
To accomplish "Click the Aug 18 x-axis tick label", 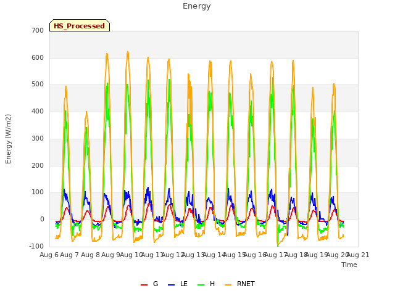I will pos(296,255).
